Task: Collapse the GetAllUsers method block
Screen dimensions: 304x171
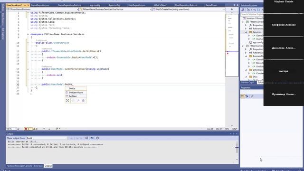Action: pos(28,51)
